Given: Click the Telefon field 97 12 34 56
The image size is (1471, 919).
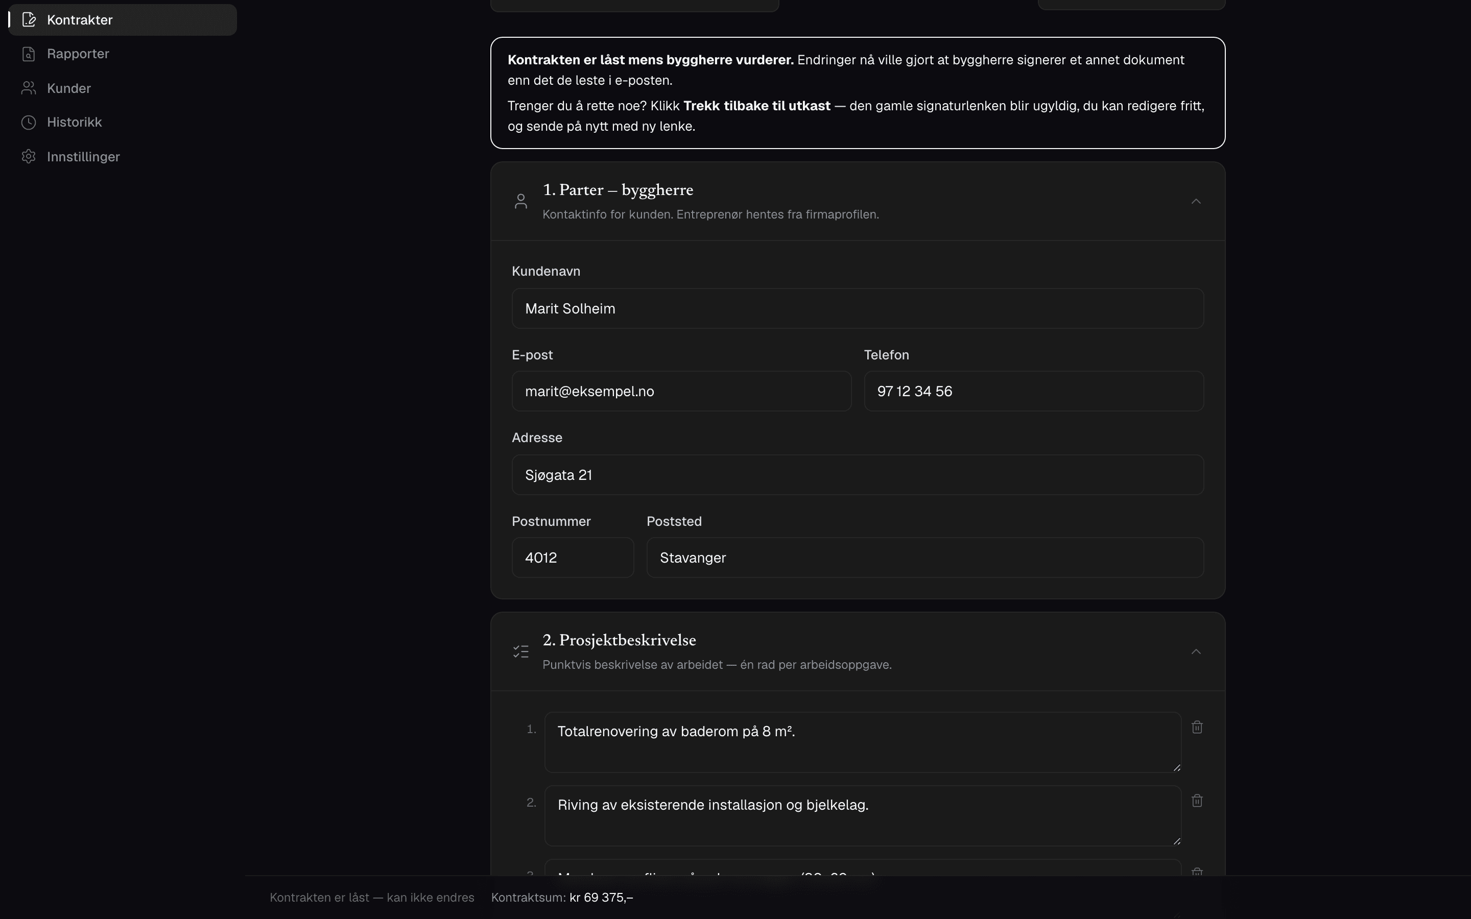Looking at the screenshot, I should [1033, 392].
